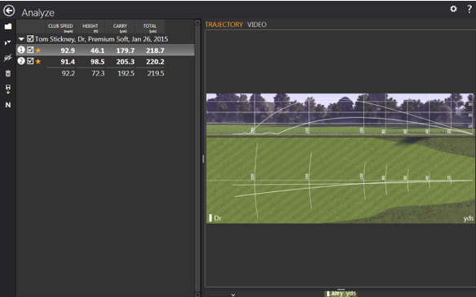Toggle the crossed-out eye hide icon

tap(7, 58)
